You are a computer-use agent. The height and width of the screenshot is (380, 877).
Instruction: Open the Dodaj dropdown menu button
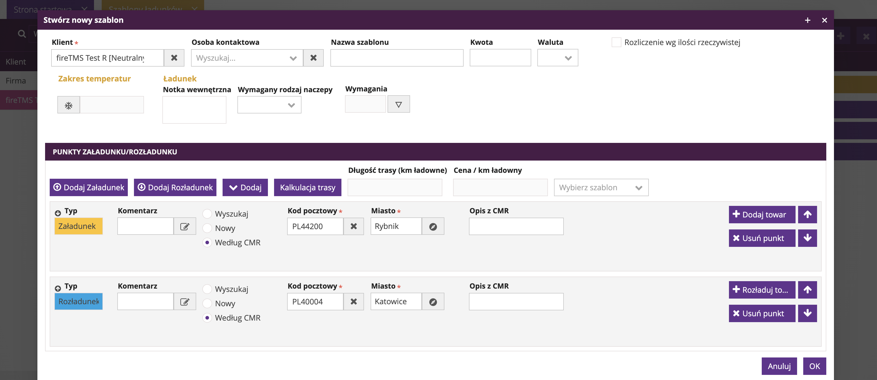[245, 188]
